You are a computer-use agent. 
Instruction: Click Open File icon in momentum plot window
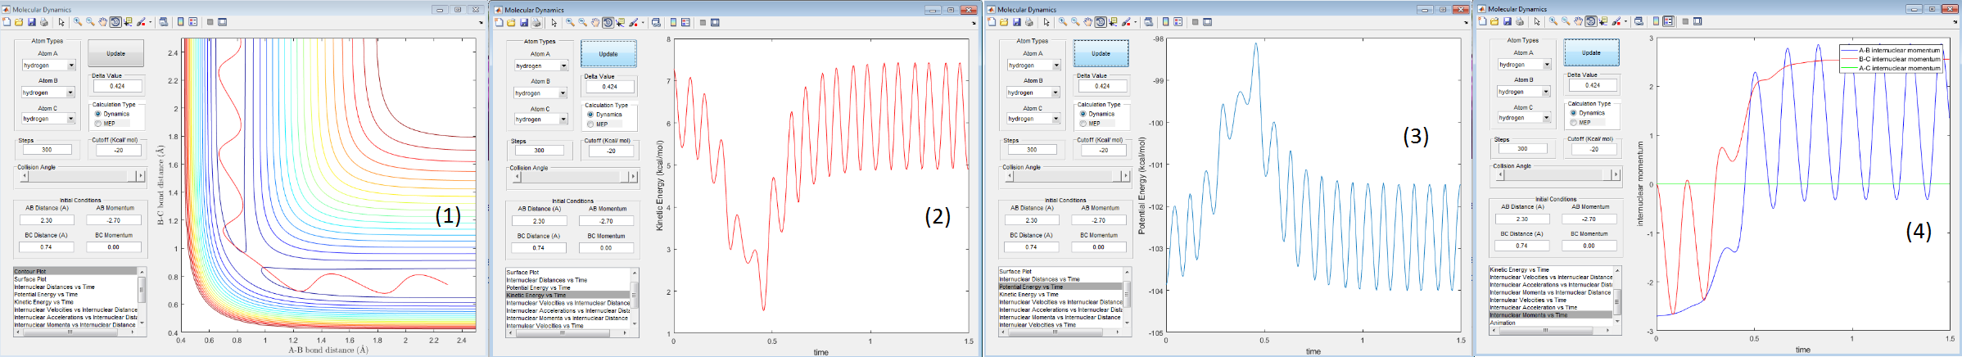click(x=1494, y=21)
